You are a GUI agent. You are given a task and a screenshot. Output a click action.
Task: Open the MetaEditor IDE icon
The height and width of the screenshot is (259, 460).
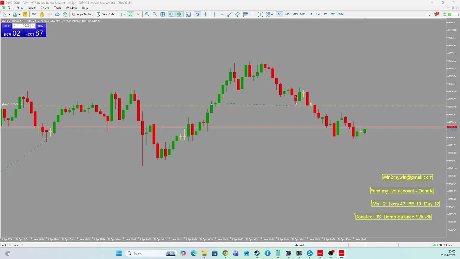click(x=34, y=14)
